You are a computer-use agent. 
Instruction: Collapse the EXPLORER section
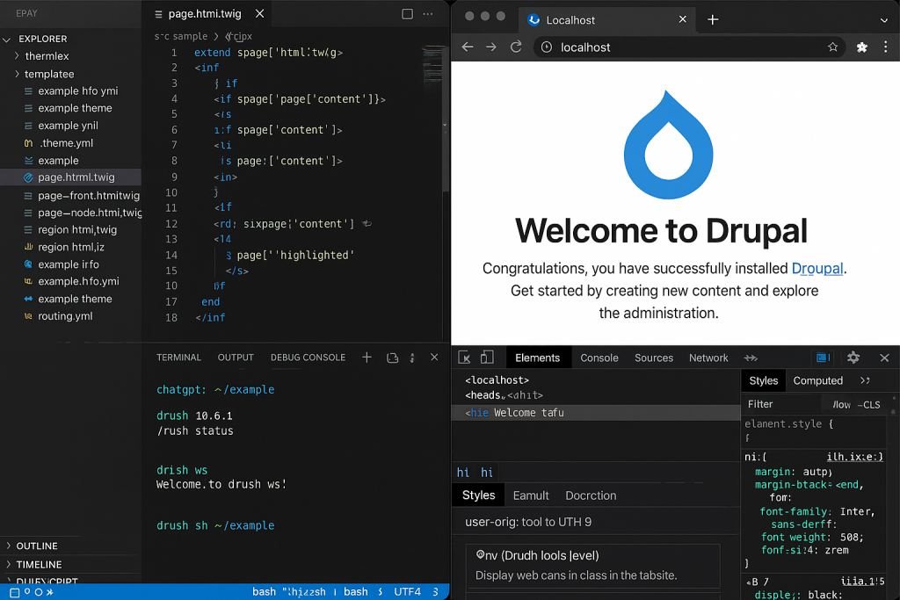point(42,39)
